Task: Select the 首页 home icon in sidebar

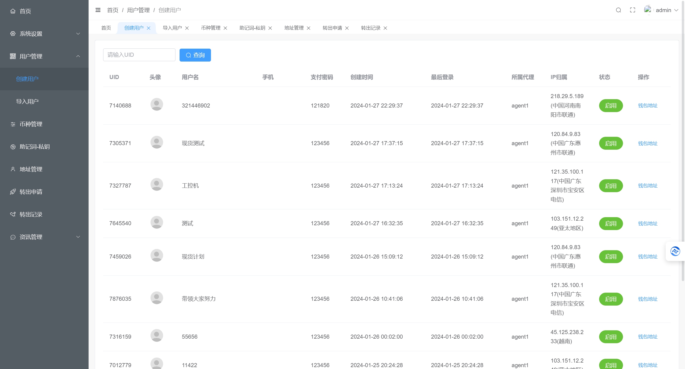Action: [13, 11]
